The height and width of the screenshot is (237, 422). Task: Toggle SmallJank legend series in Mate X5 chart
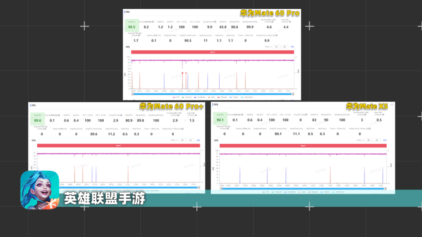(290, 192)
